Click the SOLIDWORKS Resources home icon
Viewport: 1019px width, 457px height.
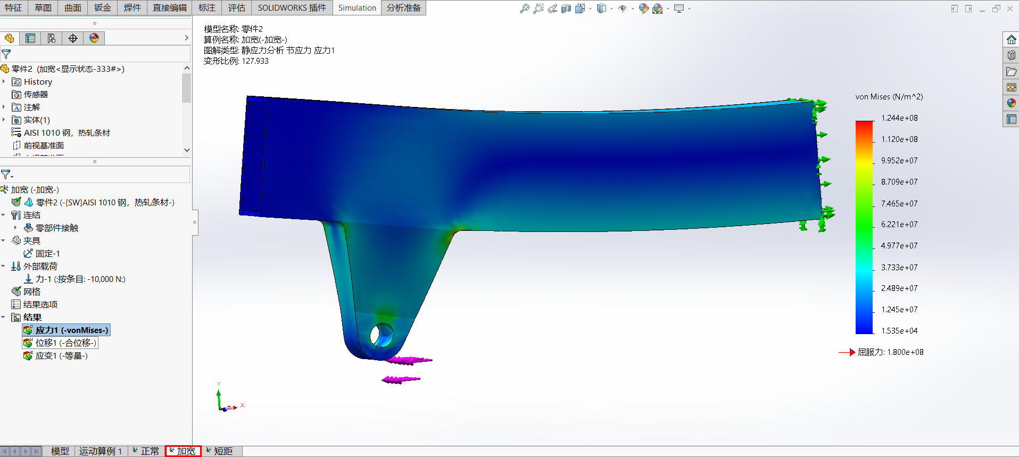tap(1011, 39)
